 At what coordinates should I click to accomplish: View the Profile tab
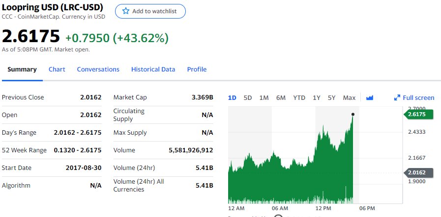[x=197, y=69]
